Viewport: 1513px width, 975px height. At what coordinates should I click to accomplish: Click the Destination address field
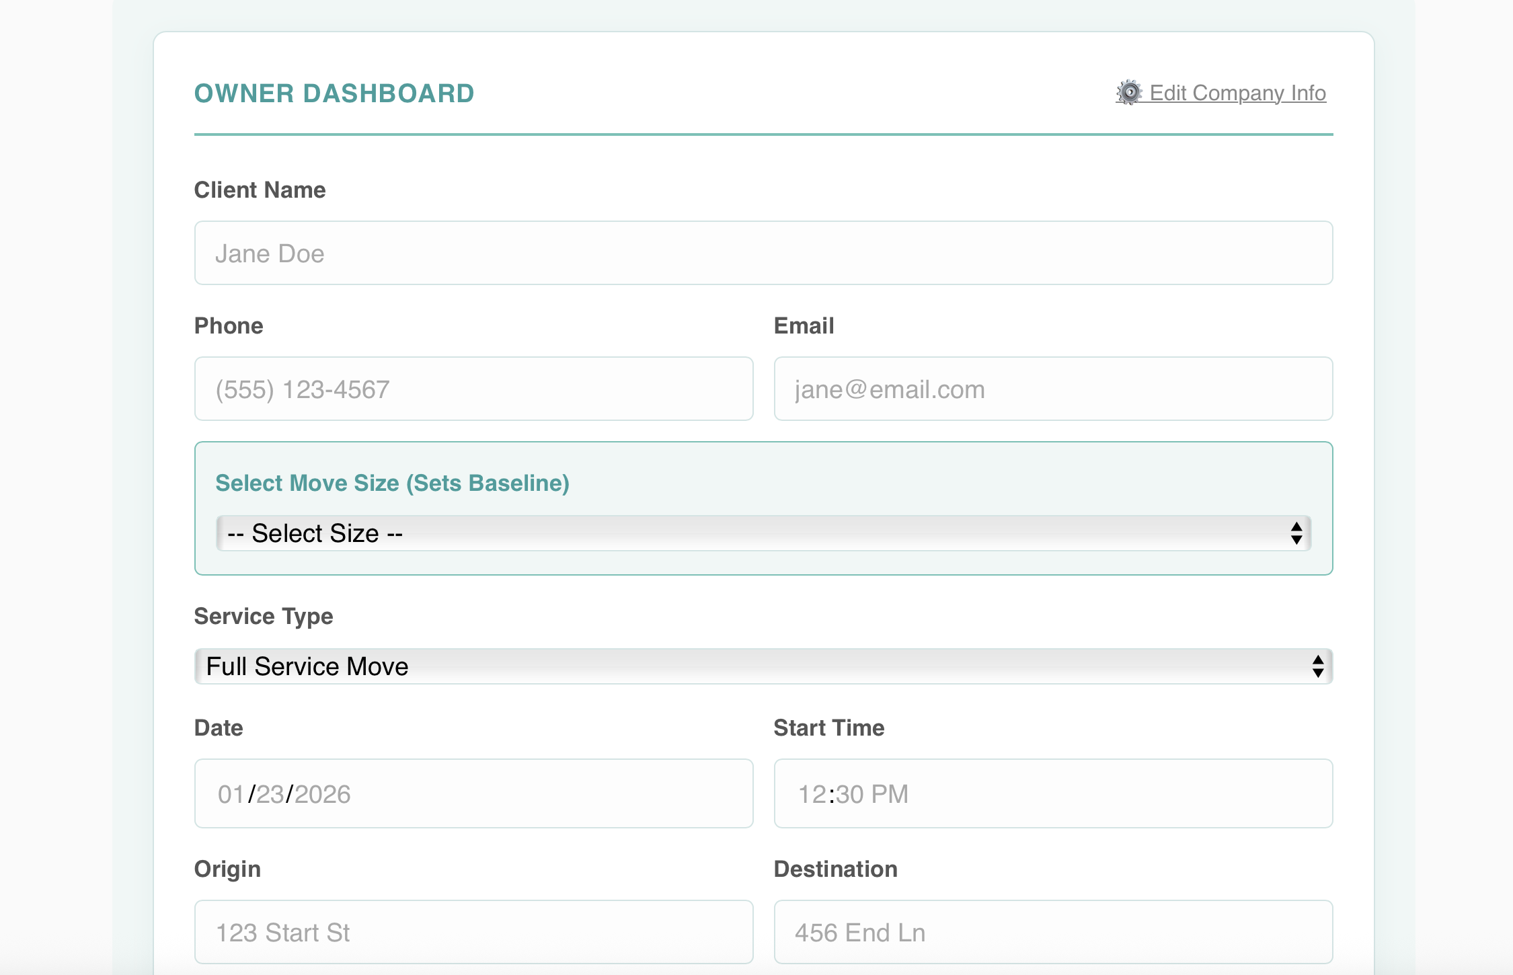[1052, 933]
